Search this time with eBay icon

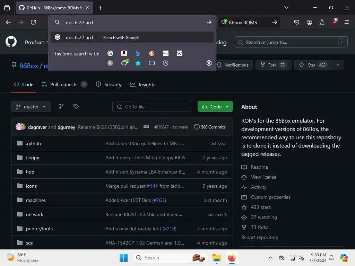click(166, 53)
